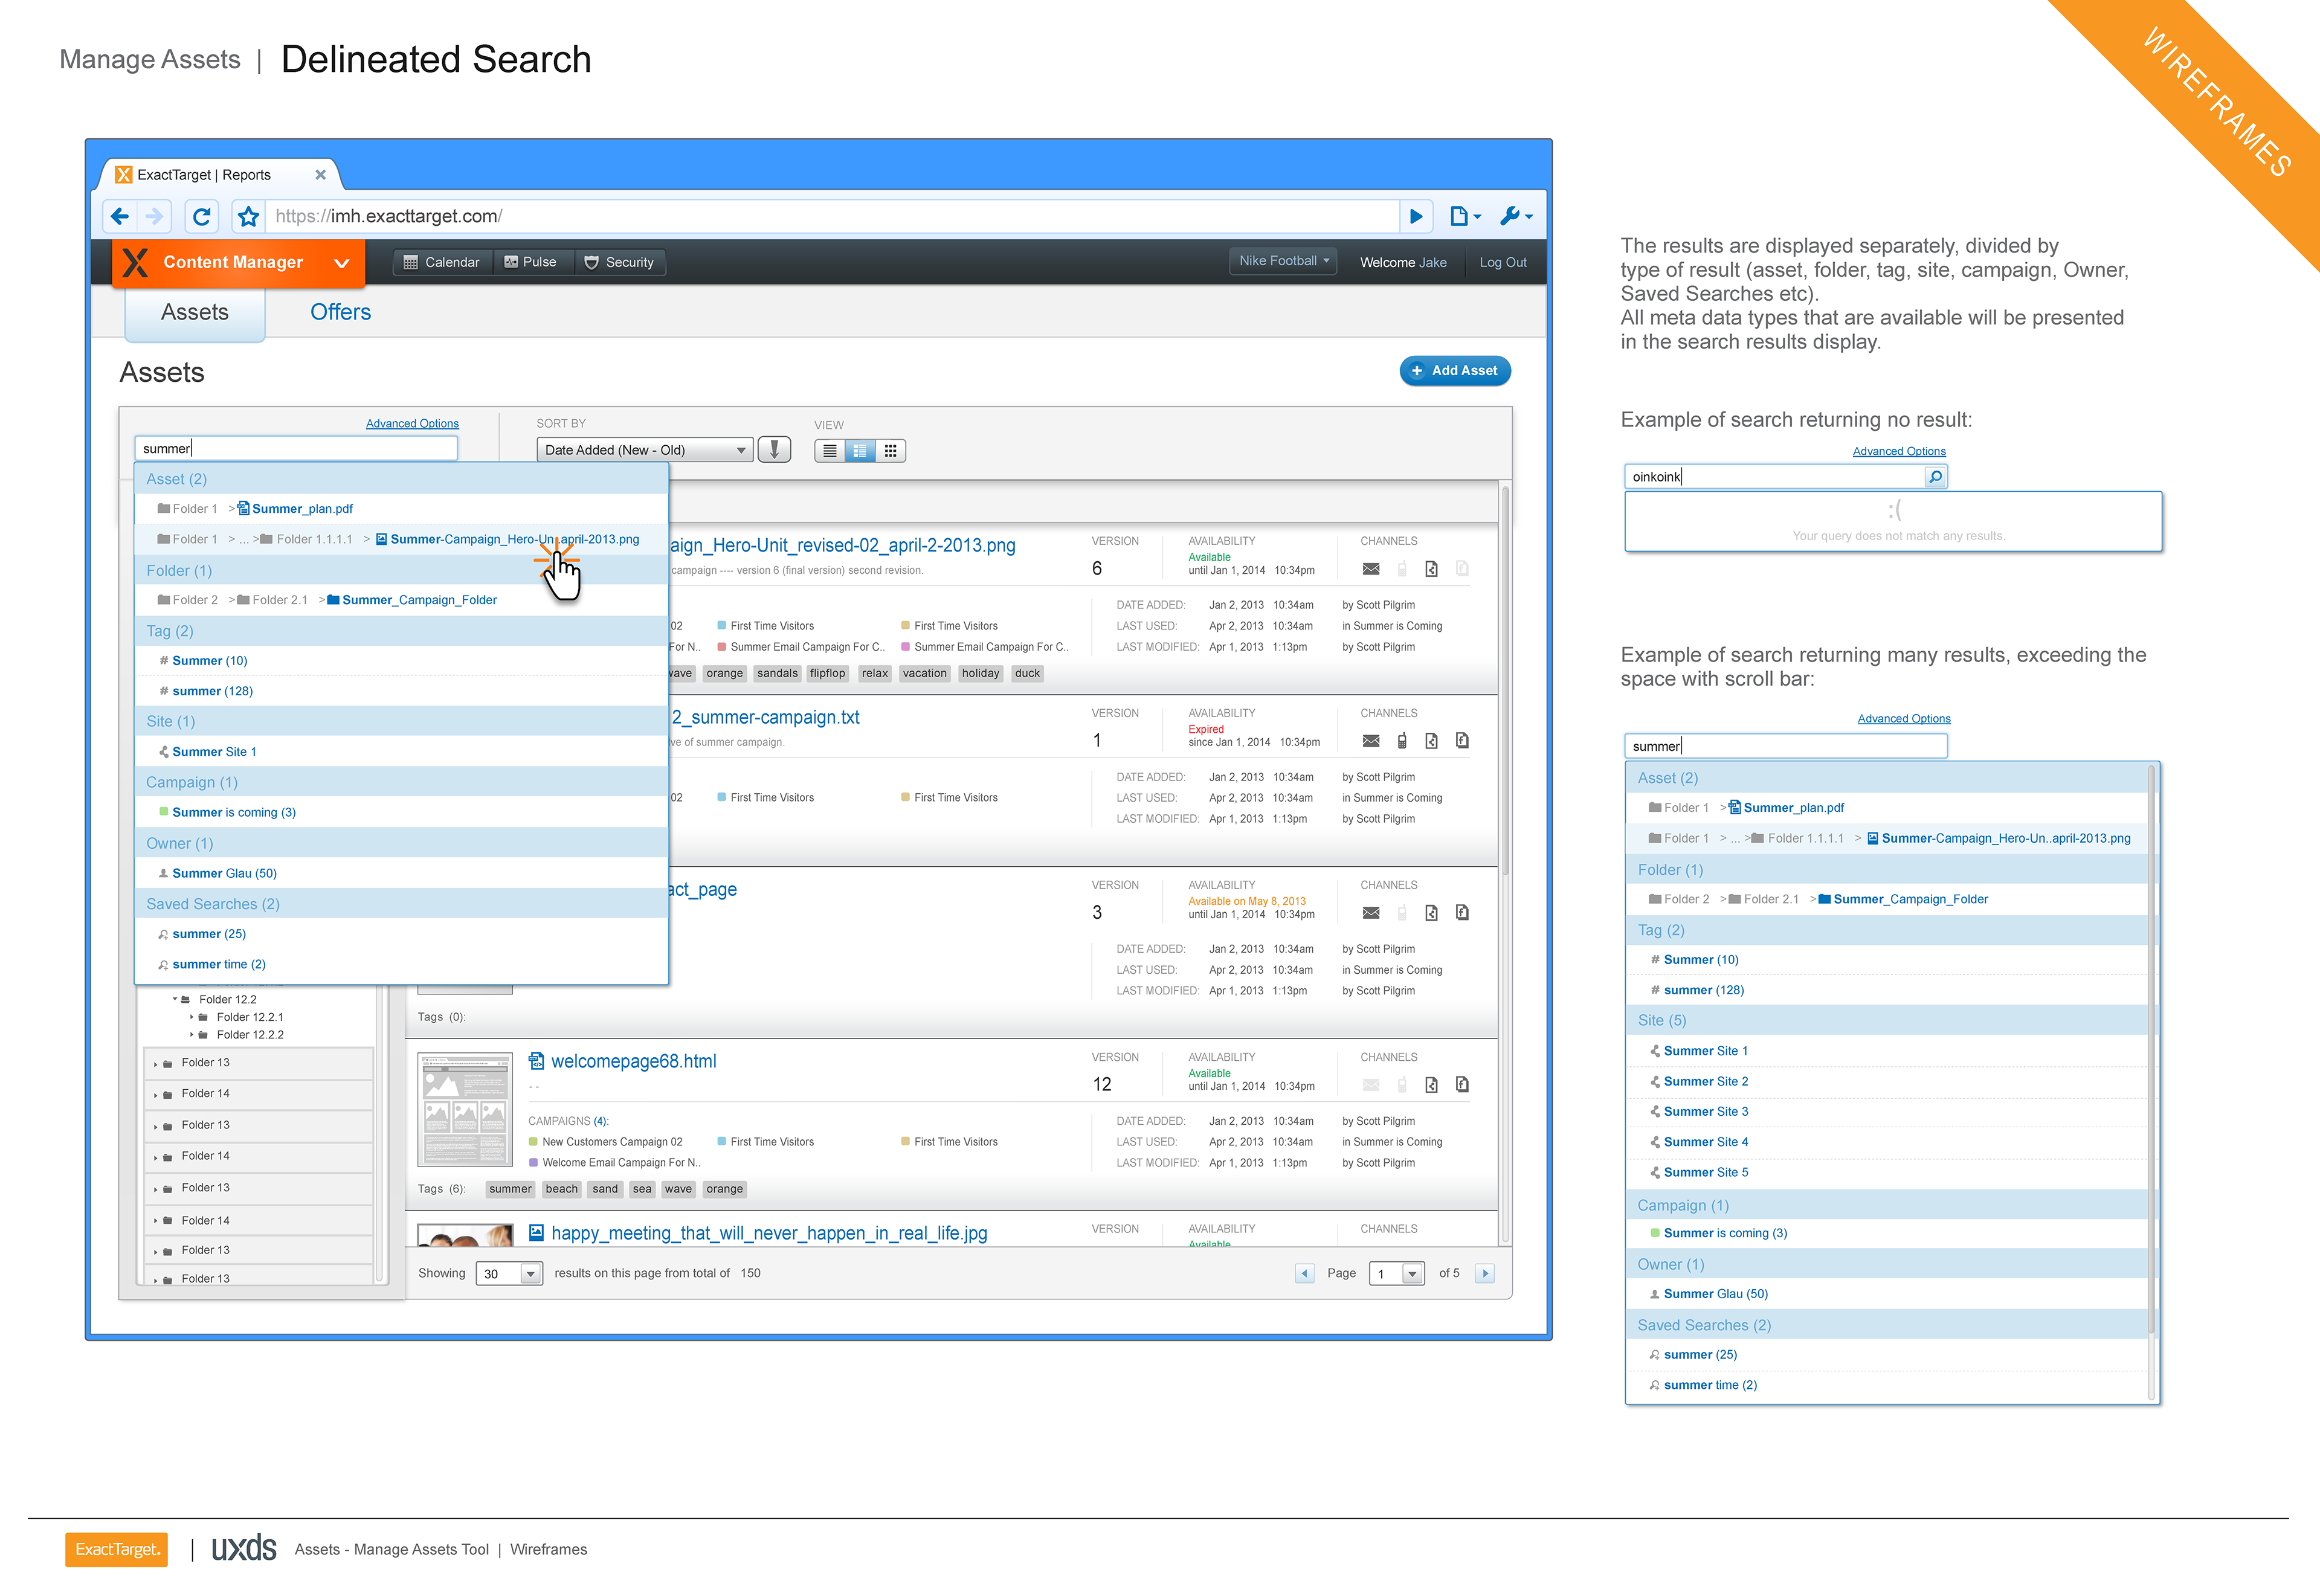This screenshot has width=2320, height=1596.
Task: Select Summer_plan.pdf in main search results
Action: coord(302,509)
